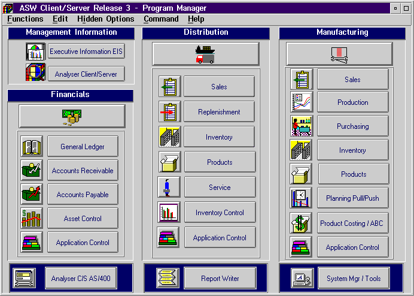This screenshot has width=414, height=296.
Task: Open the Functions menu
Action: [25, 19]
